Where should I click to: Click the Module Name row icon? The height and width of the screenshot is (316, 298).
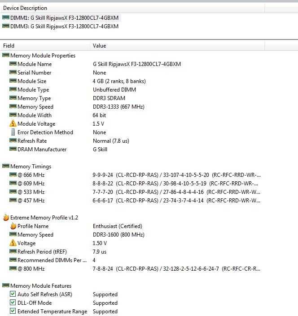click(13, 64)
